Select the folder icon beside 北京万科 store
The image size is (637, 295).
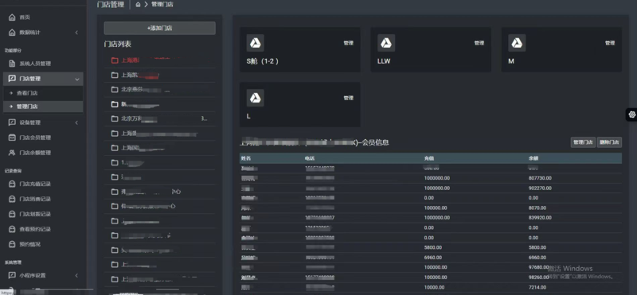pyautogui.click(x=115, y=119)
